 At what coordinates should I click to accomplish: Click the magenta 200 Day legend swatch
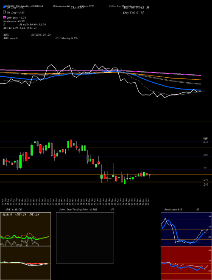5,17
